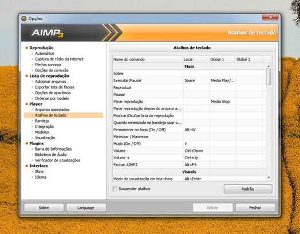Collapse the Visuals group header
This screenshot has height=234, width=300.
point(190,172)
